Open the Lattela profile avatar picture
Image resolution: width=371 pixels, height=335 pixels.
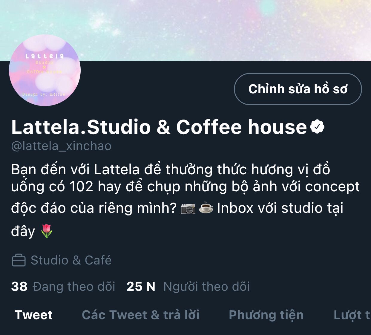(x=45, y=70)
